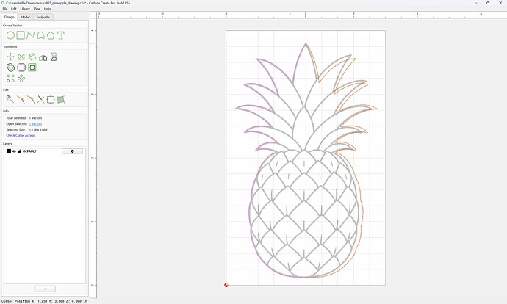Select the Rectangle vector tool

21,35
